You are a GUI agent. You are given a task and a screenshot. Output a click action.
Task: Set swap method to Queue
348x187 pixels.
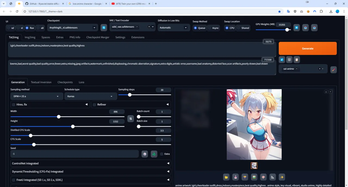[x=200, y=28]
